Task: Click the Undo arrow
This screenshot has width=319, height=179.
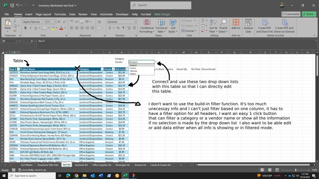Action: click(18, 5)
